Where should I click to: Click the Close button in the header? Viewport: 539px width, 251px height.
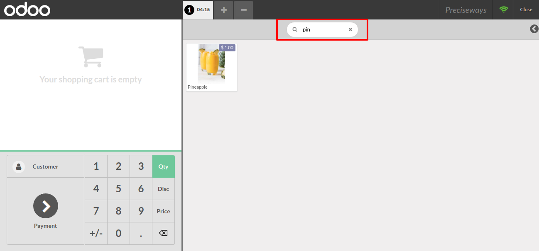tap(526, 10)
